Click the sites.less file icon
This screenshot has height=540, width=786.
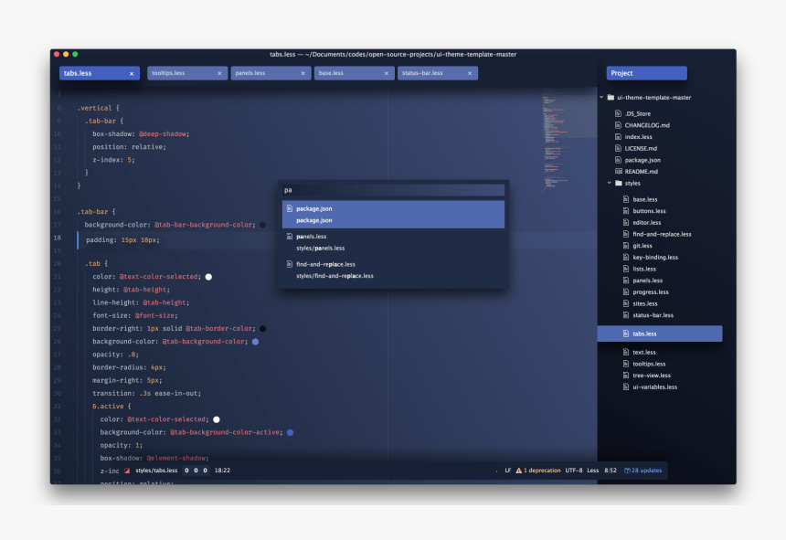(x=626, y=303)
